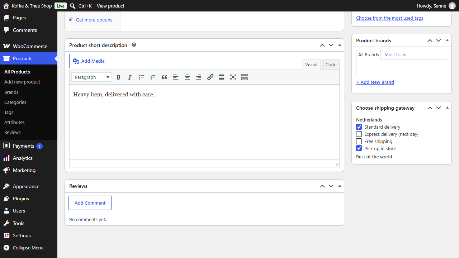Toggle bold formatting in the editor toolbar

coord(118,77)
